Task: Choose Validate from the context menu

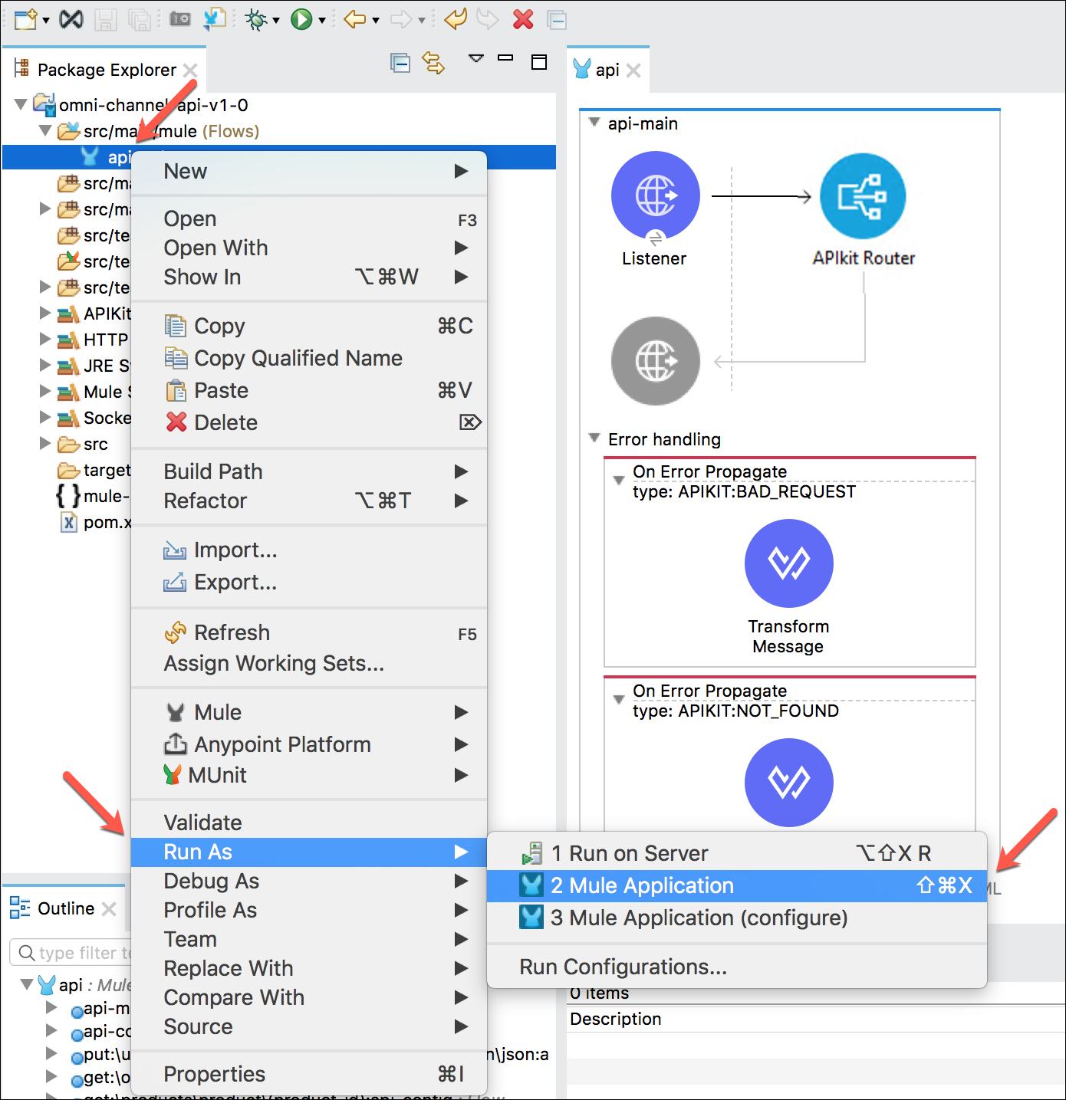Action: 309,823
